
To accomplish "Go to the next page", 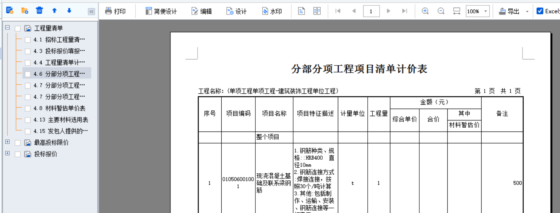I will point(388,11).
